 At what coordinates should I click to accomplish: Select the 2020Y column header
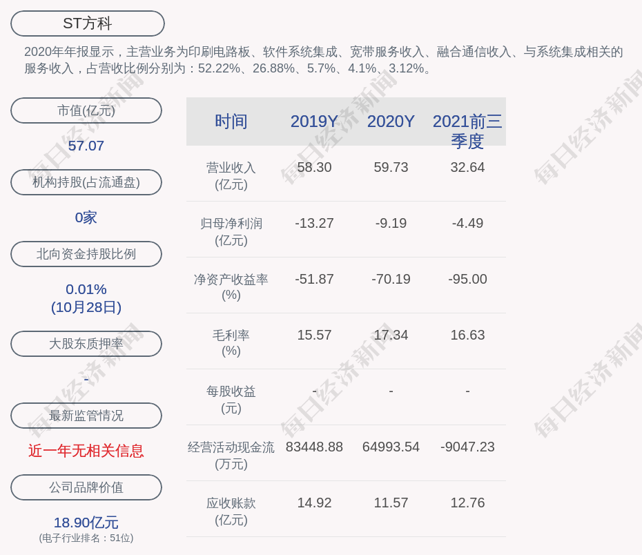(391, 121)
